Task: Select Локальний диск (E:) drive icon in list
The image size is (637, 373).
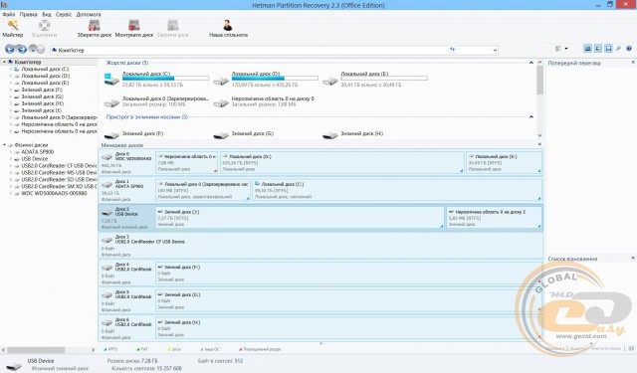Action: click(x=330, y=82)
